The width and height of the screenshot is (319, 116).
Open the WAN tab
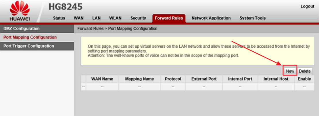78,18
